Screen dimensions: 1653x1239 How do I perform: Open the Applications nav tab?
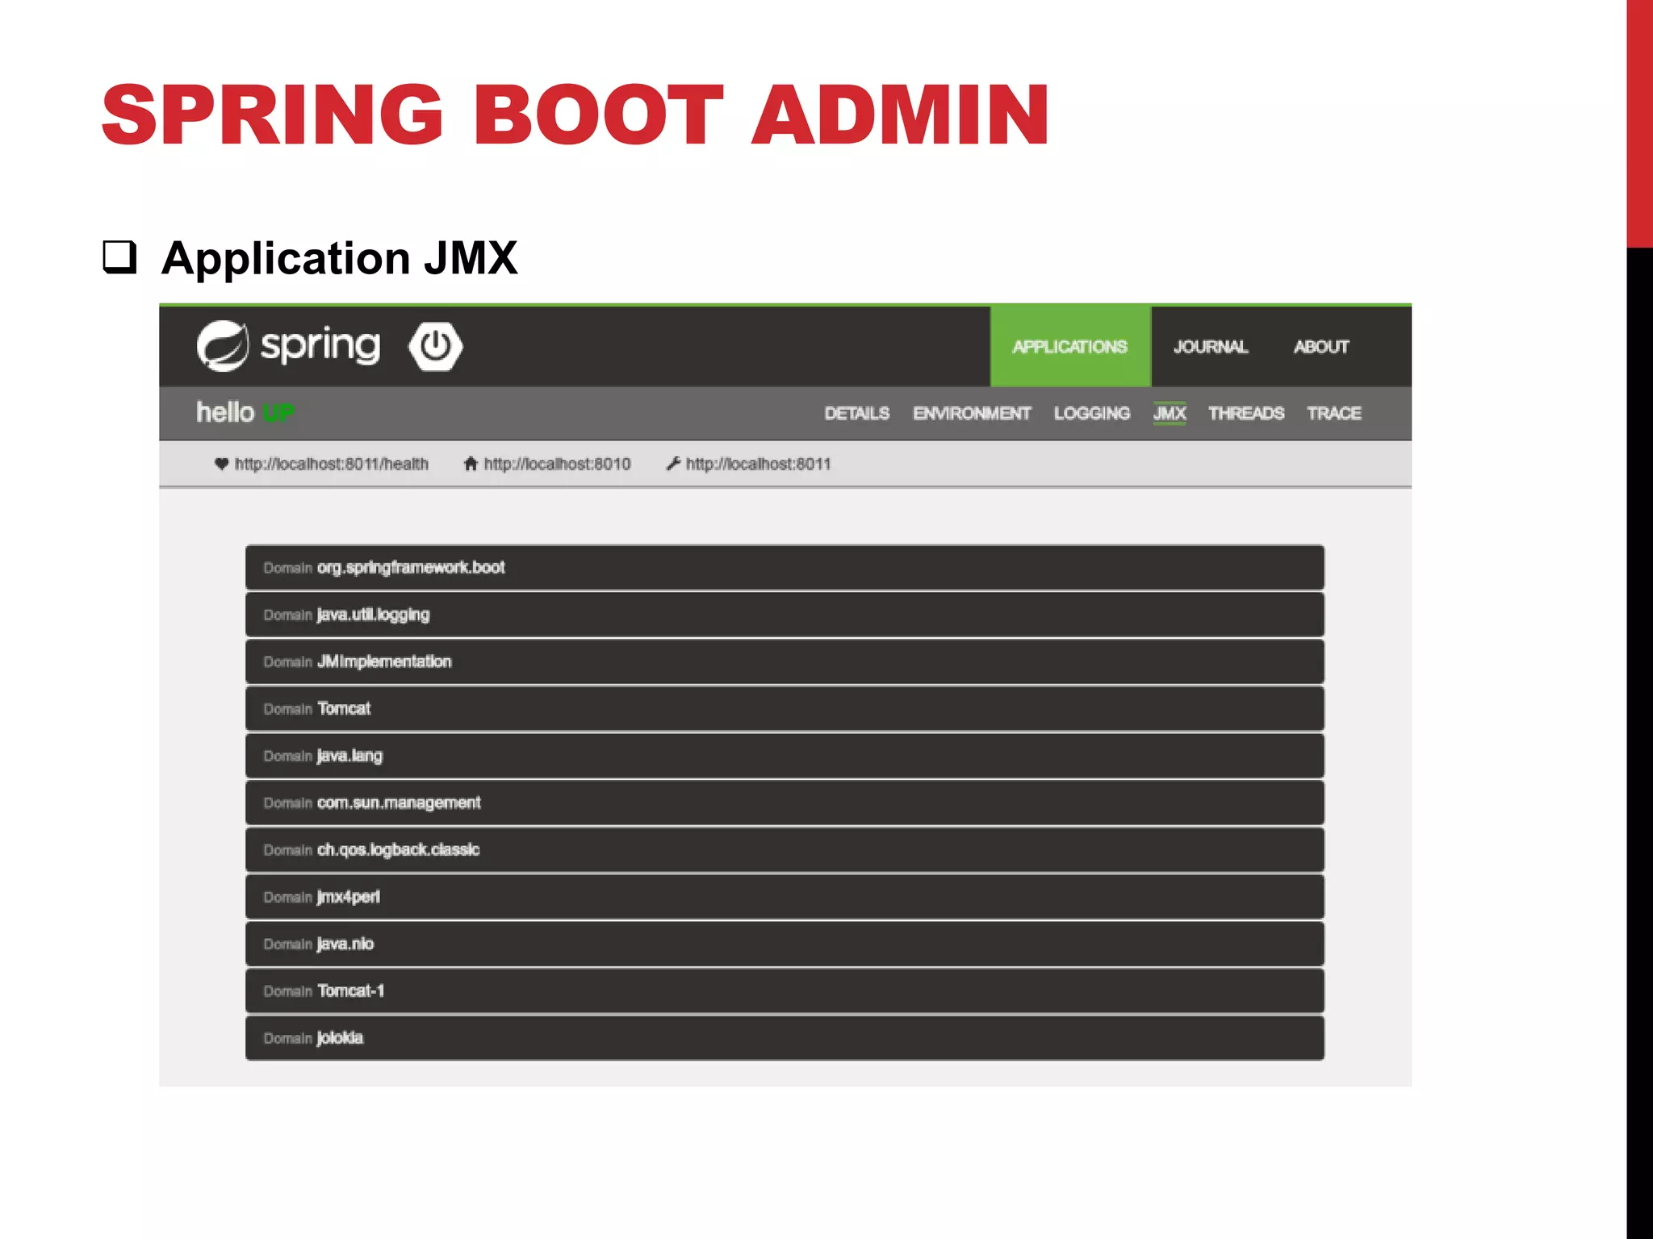[x=1069, y=347]
